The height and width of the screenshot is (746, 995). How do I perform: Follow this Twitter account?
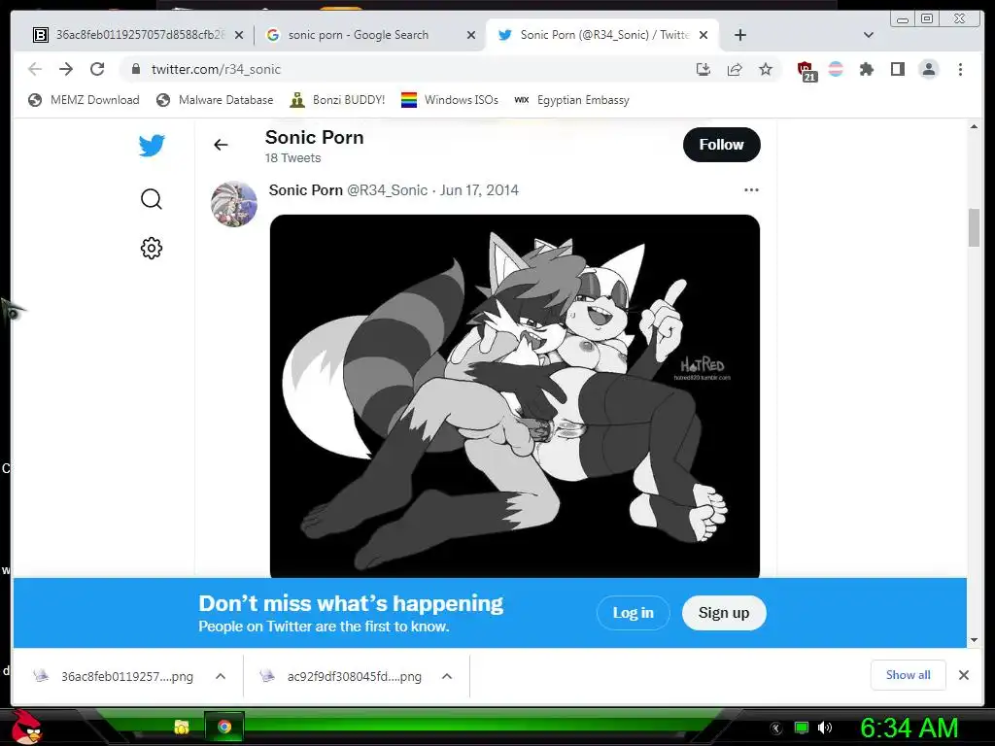point(722,145)
